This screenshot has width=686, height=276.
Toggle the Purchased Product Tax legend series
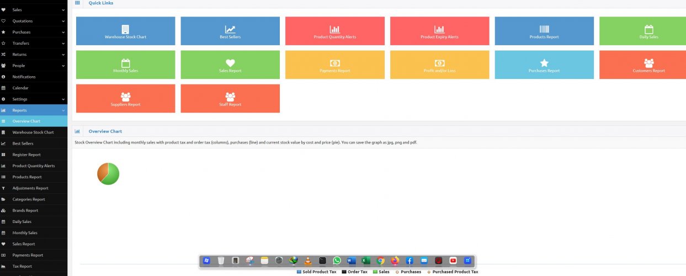453,272
